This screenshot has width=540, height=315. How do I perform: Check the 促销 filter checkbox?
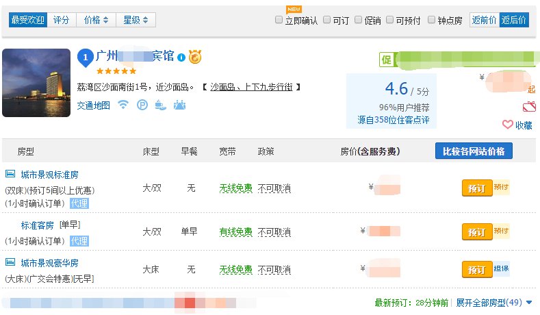coord(359,20)
